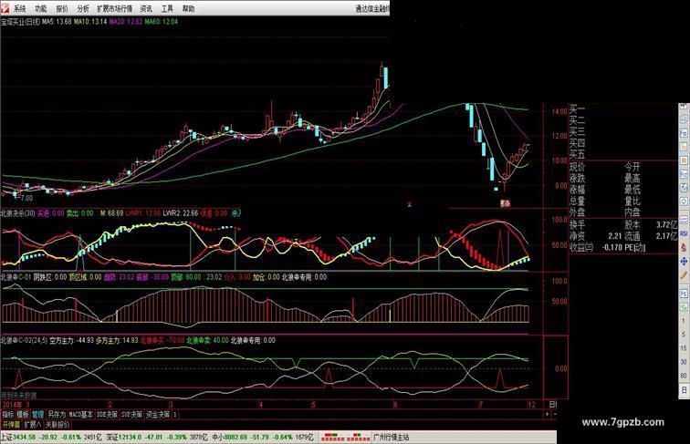
Task: Open the 资讯 menu
Action: pos(146,8)
